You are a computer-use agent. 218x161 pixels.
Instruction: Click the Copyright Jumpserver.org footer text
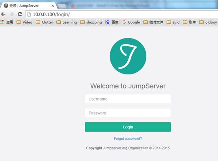(128, 148)
